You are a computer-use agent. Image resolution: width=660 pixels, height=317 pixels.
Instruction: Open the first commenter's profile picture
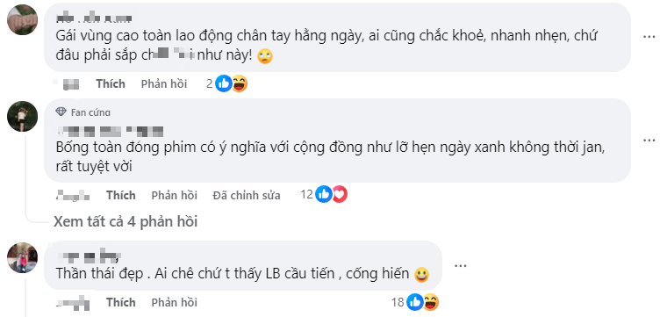pyautogui.click(x=22, y=20)
